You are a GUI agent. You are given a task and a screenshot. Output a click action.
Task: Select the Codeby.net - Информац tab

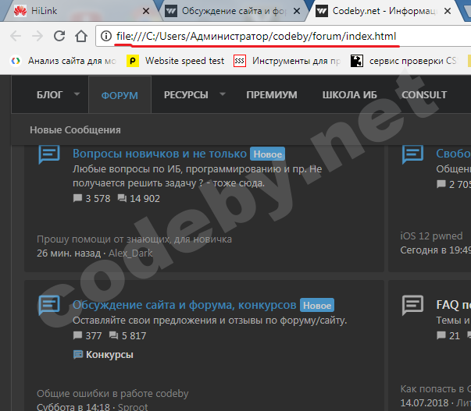tap(384, 11)
